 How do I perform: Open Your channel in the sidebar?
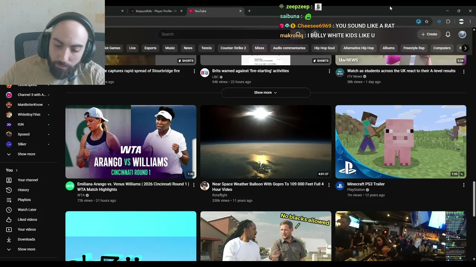coord(28,180)
